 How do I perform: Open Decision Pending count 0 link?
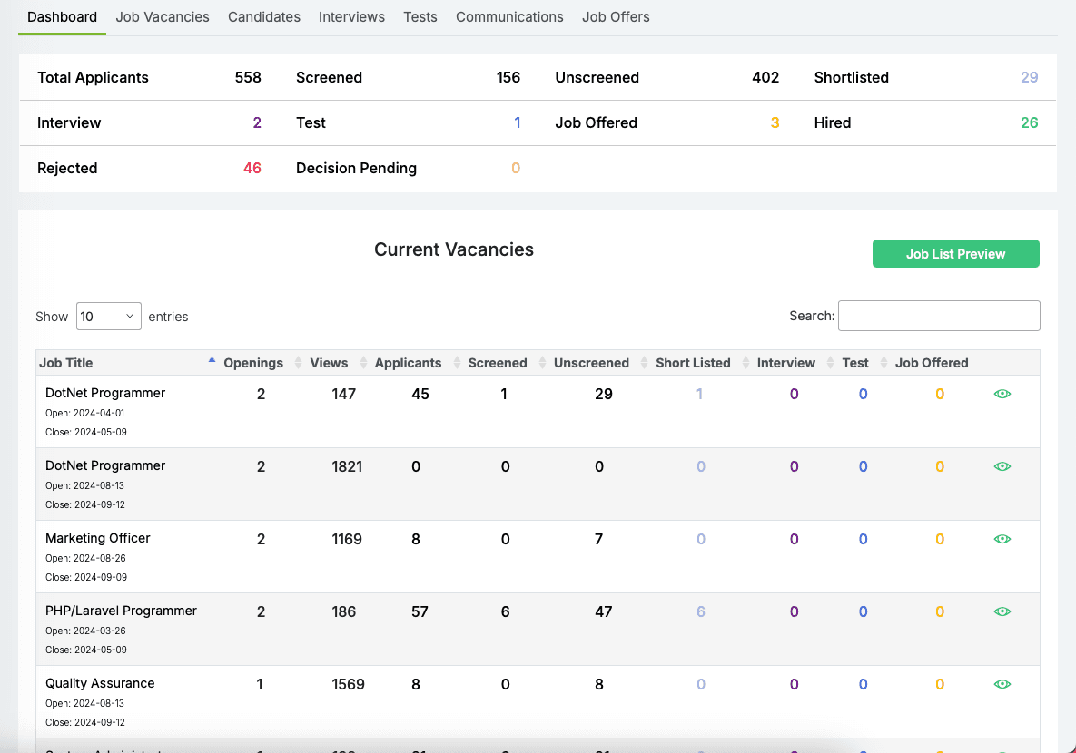point(516,168)
